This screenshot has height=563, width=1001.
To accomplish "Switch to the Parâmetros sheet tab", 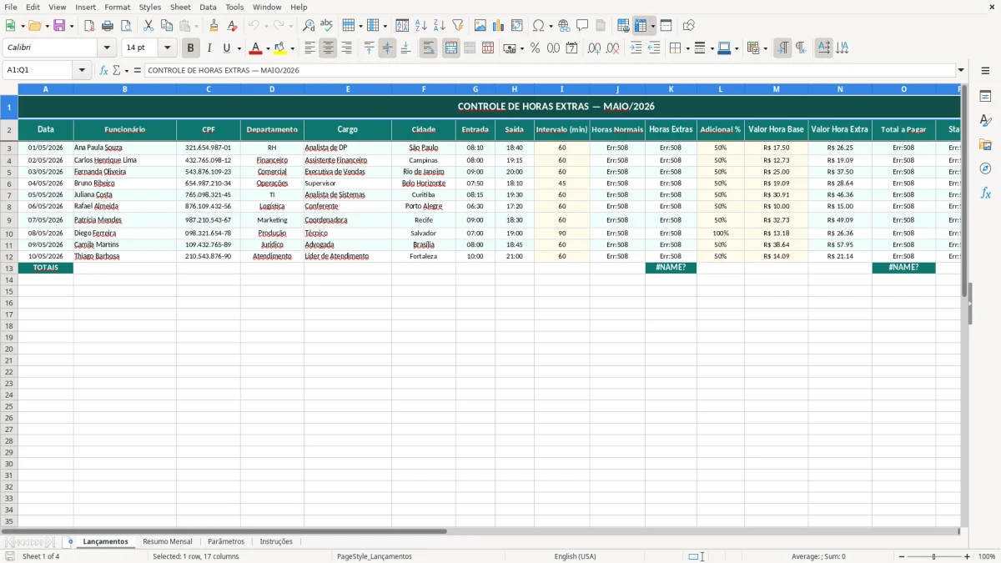I will click(226, 541).
